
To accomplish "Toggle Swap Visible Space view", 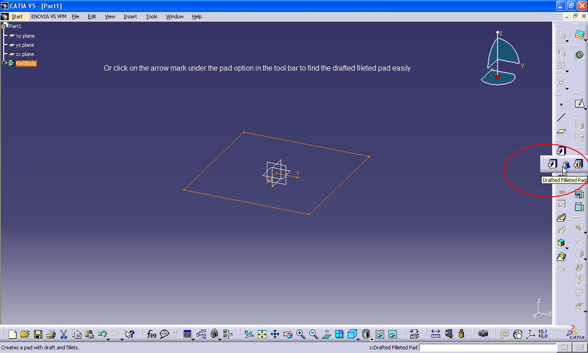I will (x=392, y=334).
